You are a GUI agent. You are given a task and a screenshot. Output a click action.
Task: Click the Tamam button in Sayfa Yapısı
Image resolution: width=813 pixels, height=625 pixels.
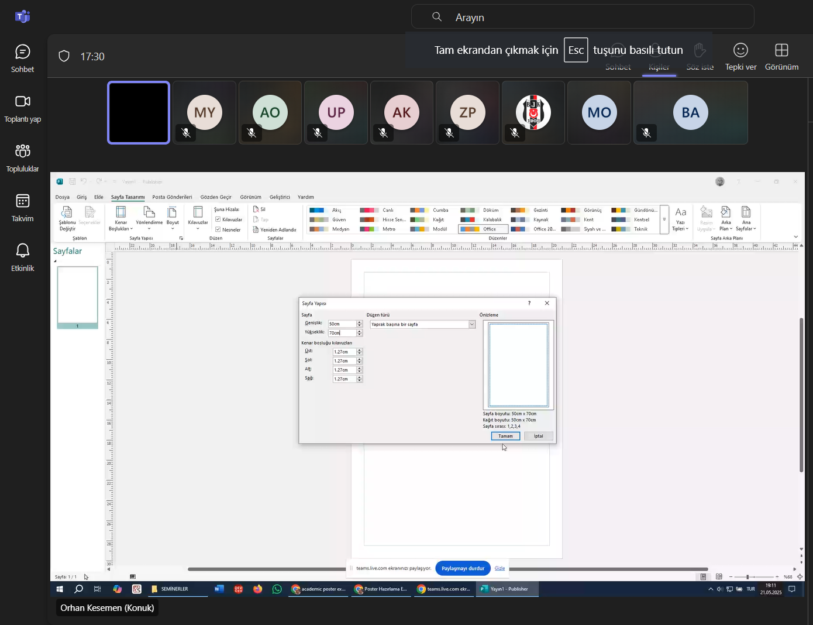click(x=505, y=436)
